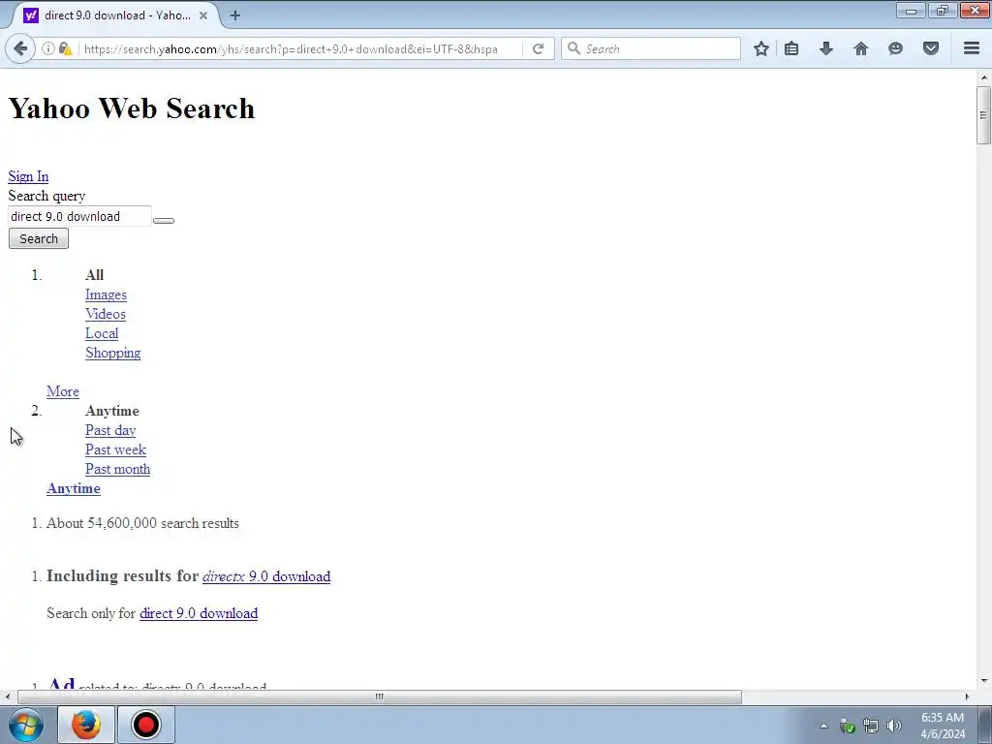Reload the current page

(x=538, y=48)
